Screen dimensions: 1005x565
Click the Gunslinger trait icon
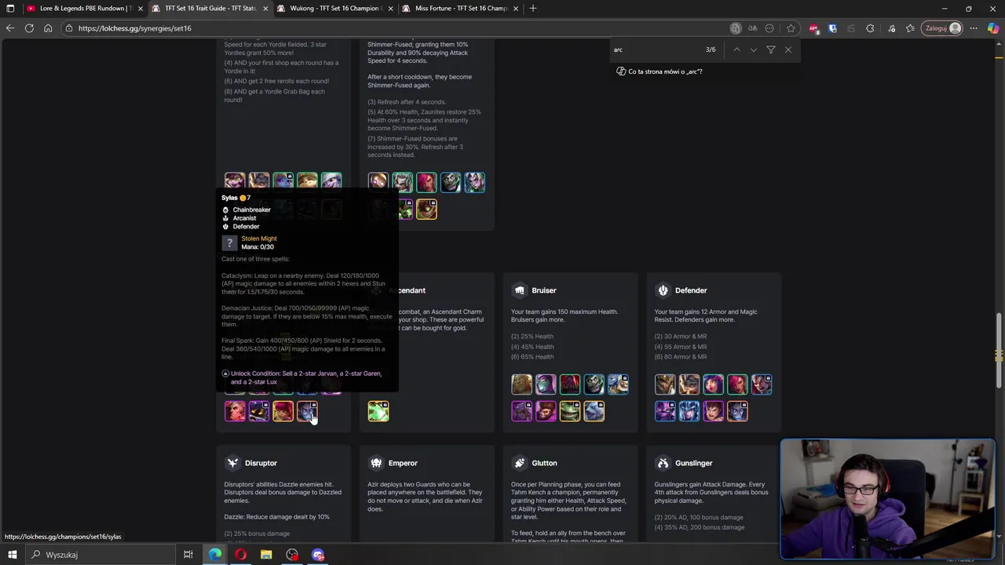(663, 463)
